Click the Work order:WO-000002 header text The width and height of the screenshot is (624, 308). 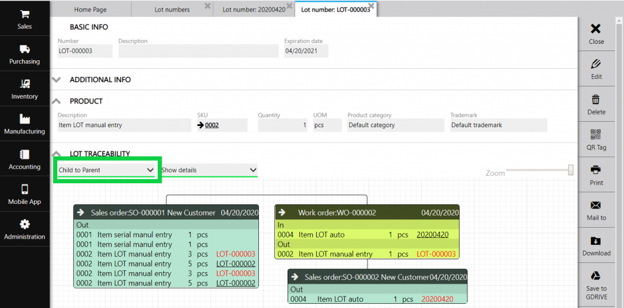click(337, 212)
